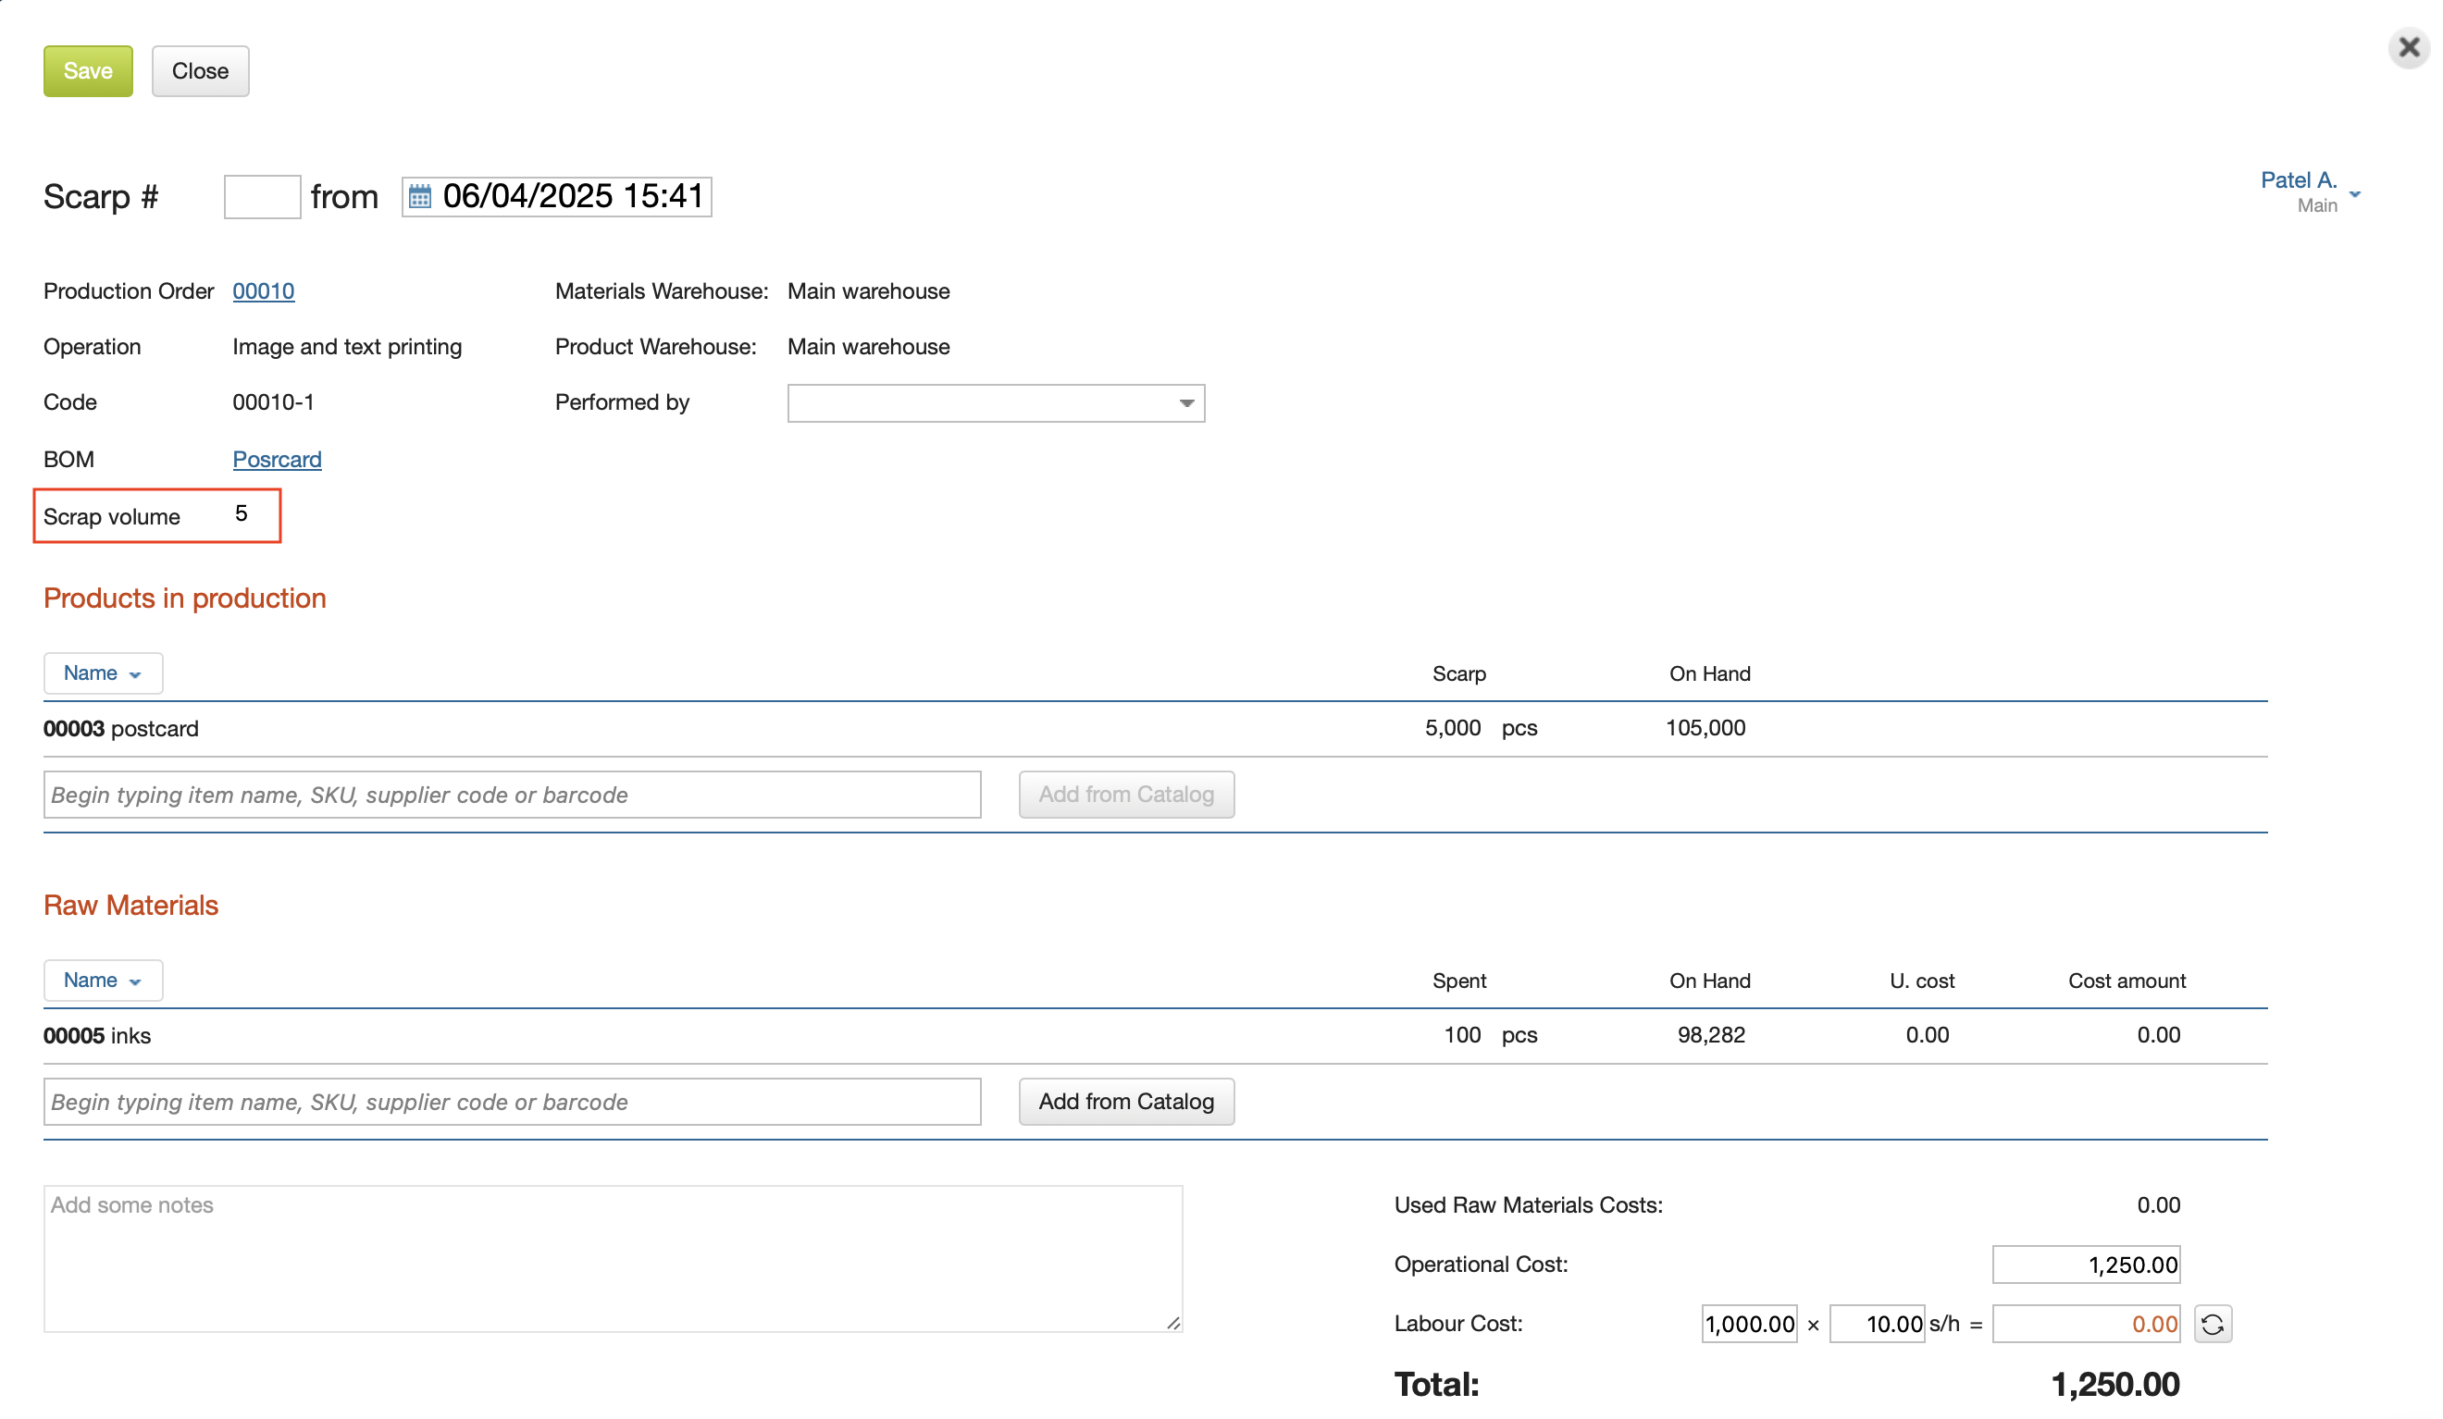Open production order 00010

point(263,290)
